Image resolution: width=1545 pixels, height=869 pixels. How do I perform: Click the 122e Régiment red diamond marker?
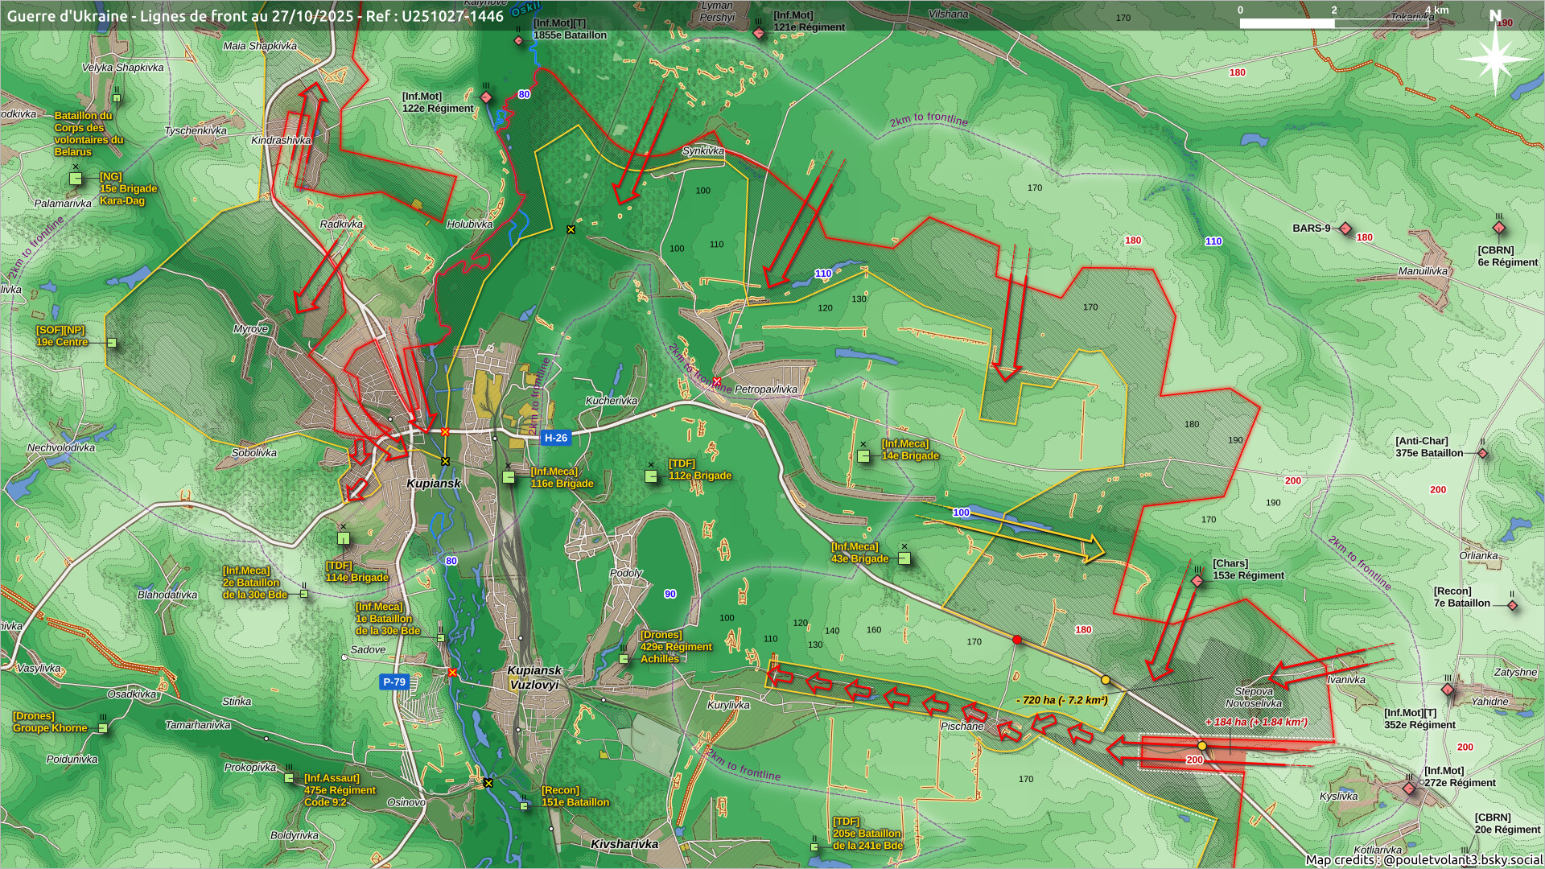click(x=486, y=97)
